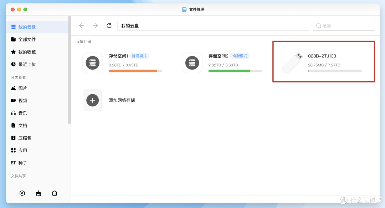Click the add network storage plus icon
The width and height of the screenshot is (385, 208).
[93, 100]
